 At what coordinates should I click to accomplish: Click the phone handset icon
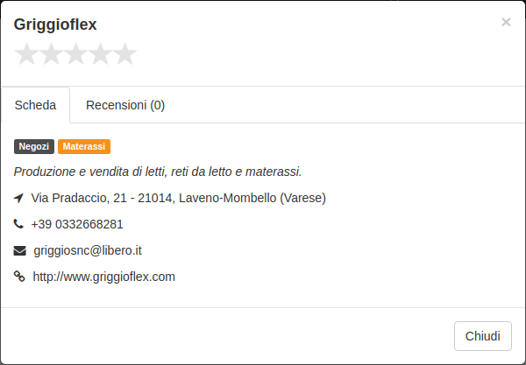tap(18, 224)
